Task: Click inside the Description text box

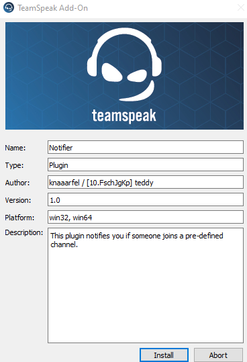Action: click(146, 285)
